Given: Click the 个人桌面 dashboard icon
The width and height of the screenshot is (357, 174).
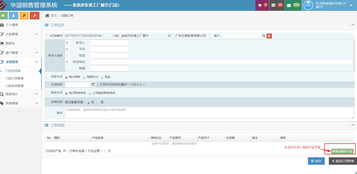Looking at the screenshot, I should [x=2, y=25].
